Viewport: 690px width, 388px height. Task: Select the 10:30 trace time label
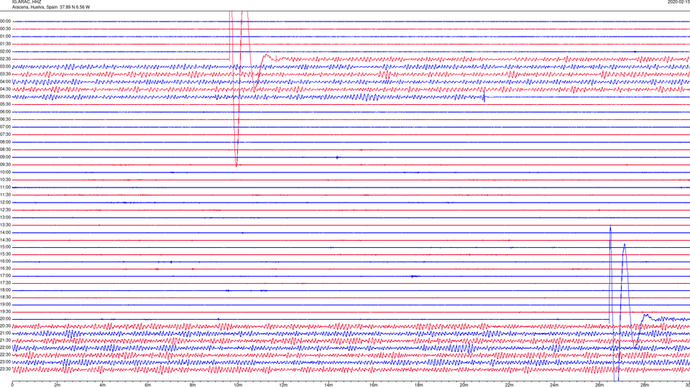(5, 180)
